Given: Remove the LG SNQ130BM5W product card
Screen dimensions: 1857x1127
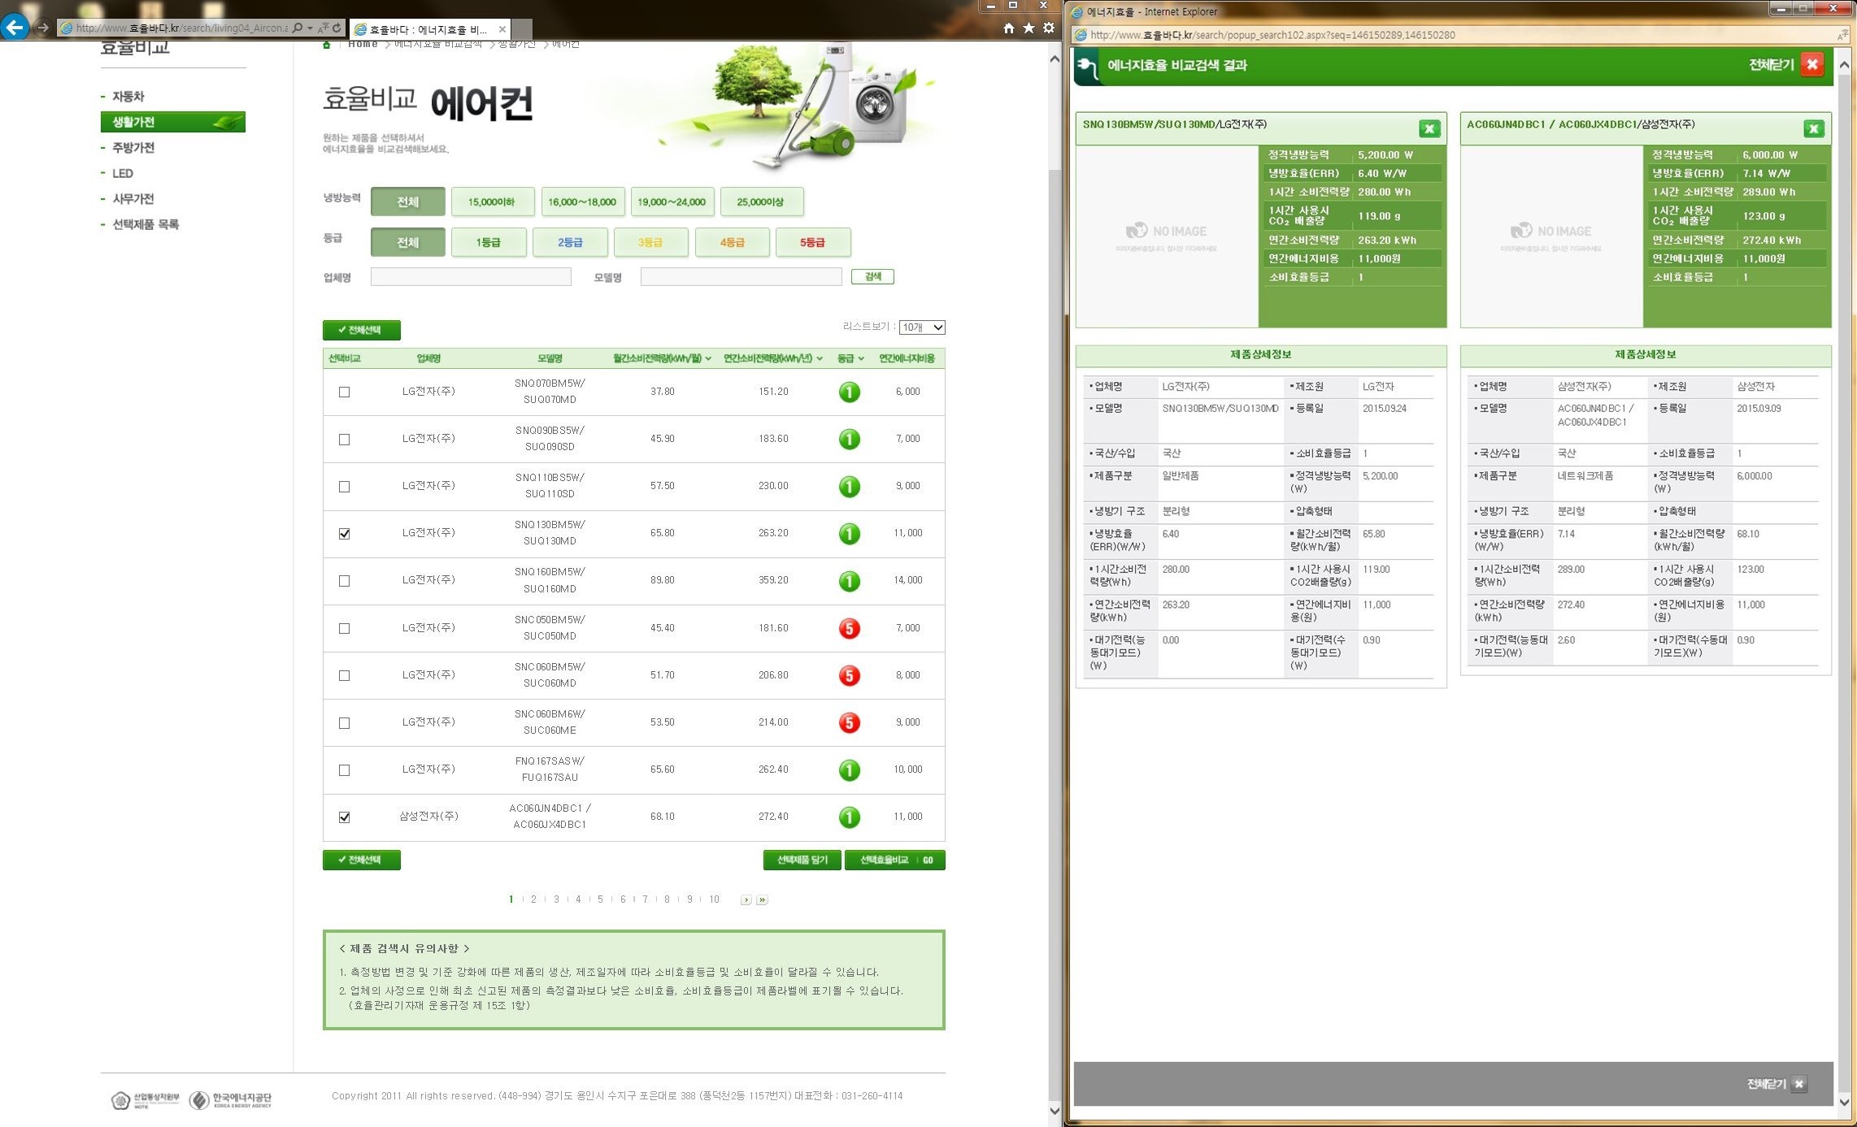Looking at the screenshot, I should 1429,128.
